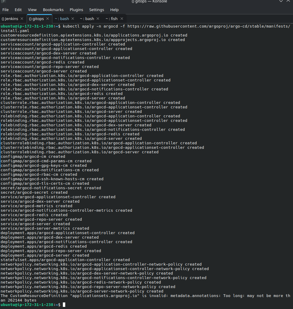Close the bash tab beside the fish tab
Image resolution: width=293 pixels, height=309 pixels.
click(98, 19)
